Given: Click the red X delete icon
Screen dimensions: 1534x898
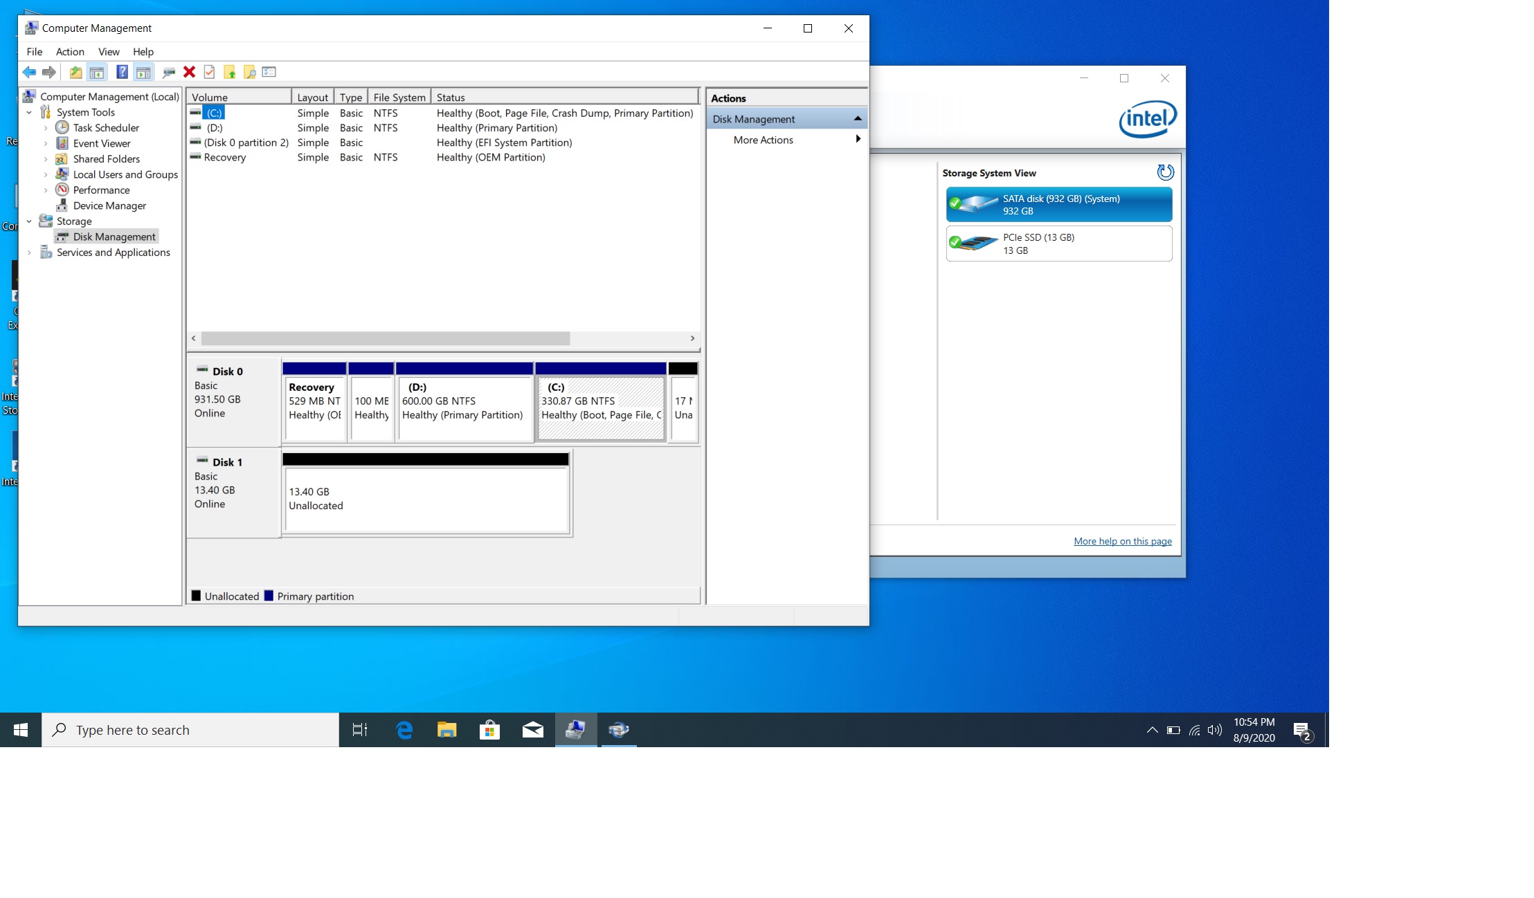Looking at the screenshot, I should coord(189,72).
